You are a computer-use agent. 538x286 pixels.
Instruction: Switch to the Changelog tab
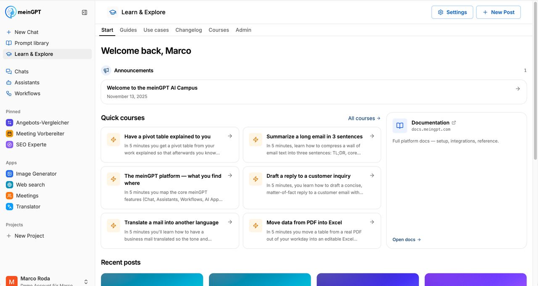189,30
